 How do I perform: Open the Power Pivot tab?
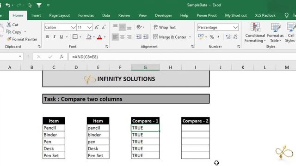[207, 15]
